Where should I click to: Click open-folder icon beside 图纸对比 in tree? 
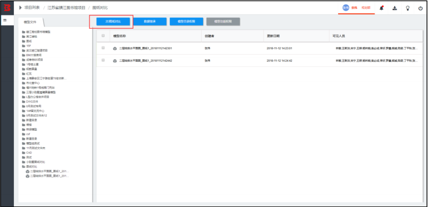click(x=24, y=167)
